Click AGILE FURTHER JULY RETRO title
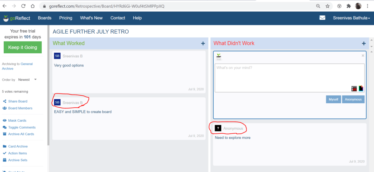This screenshot has width=374, height=172. [x=91, y=32]
